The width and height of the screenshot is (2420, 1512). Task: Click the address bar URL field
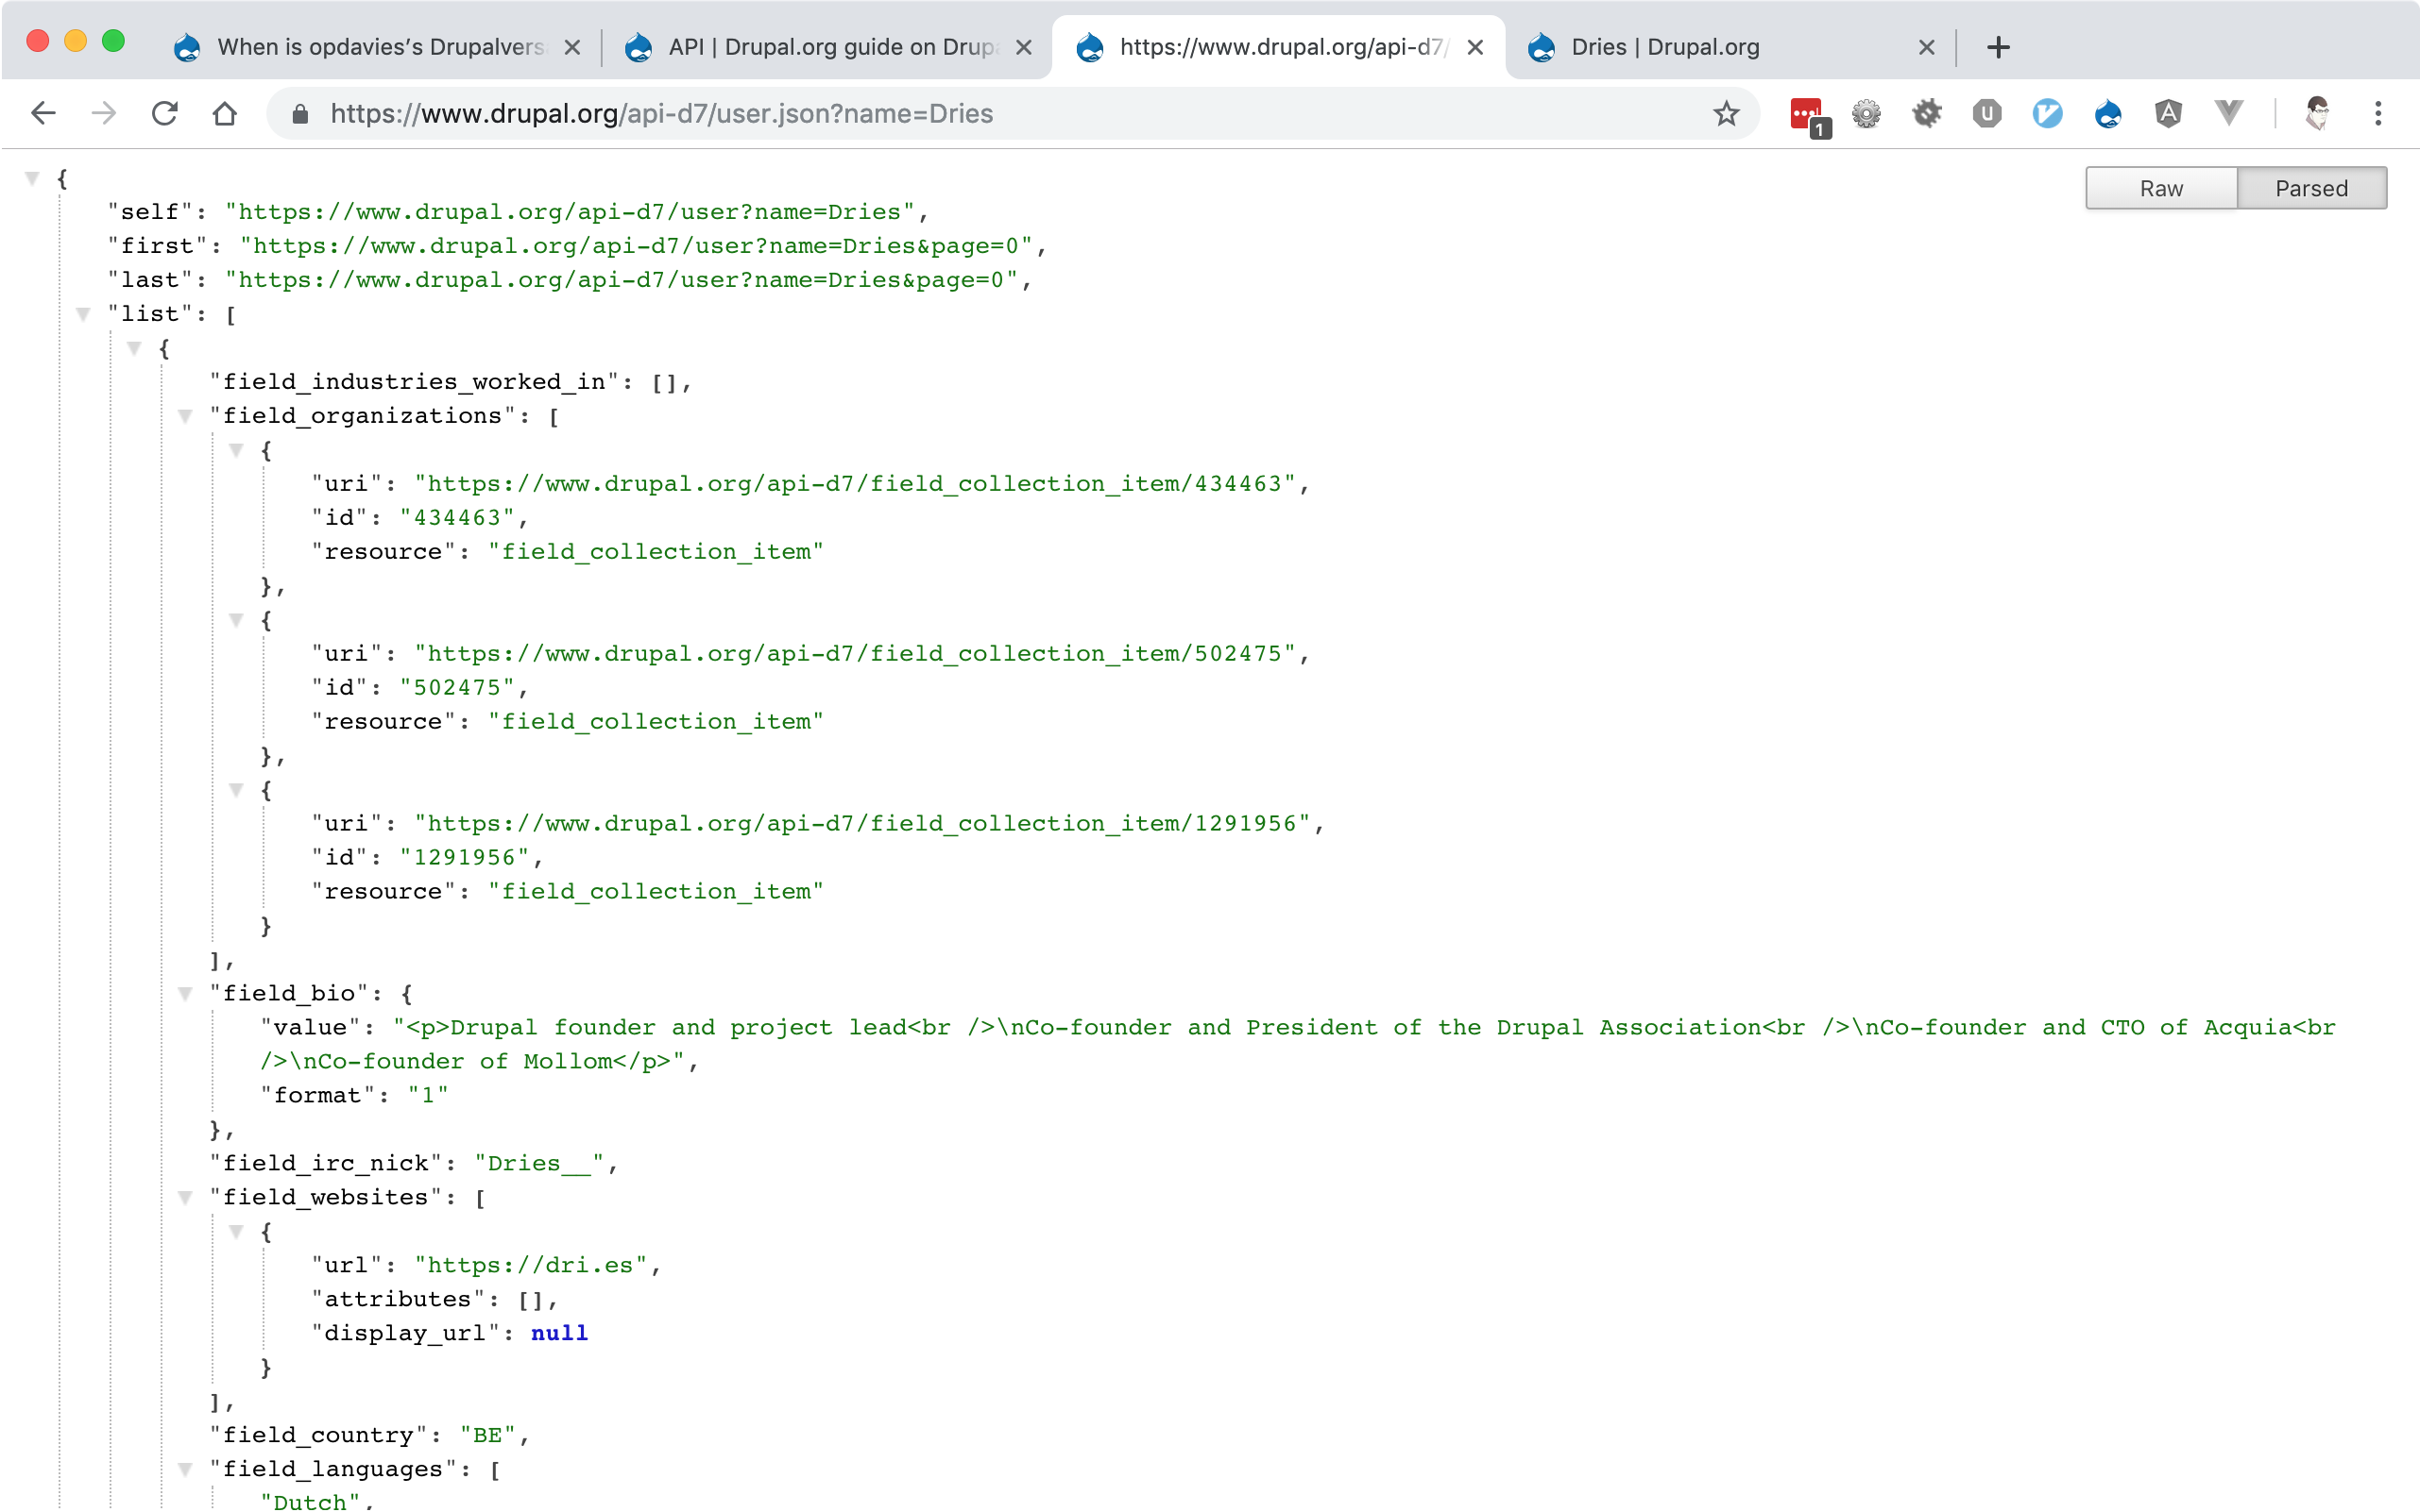click(1001, 113)
